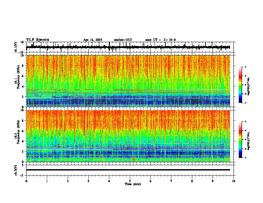Click the thick black ch.3 voltage trace
Screen dimensions: 263x203
[x=128, y=170]
